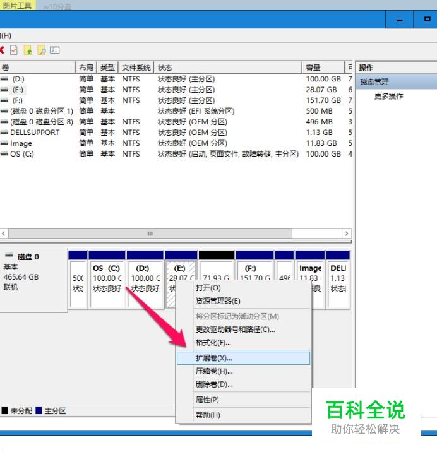Screen dimensions: 437x457
Task: Click the magnifier search toolbar icon
Action: click(x=42, y=50)
